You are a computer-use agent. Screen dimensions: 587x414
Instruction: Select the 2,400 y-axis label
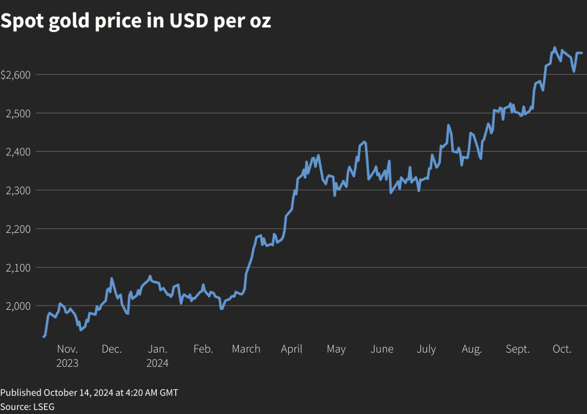pos(18,152)
